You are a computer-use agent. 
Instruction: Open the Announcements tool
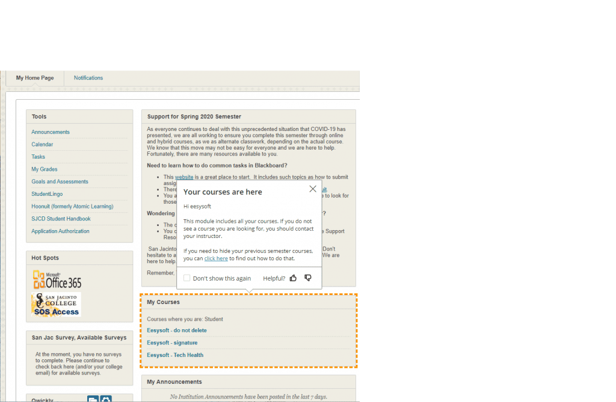point(50,132)
